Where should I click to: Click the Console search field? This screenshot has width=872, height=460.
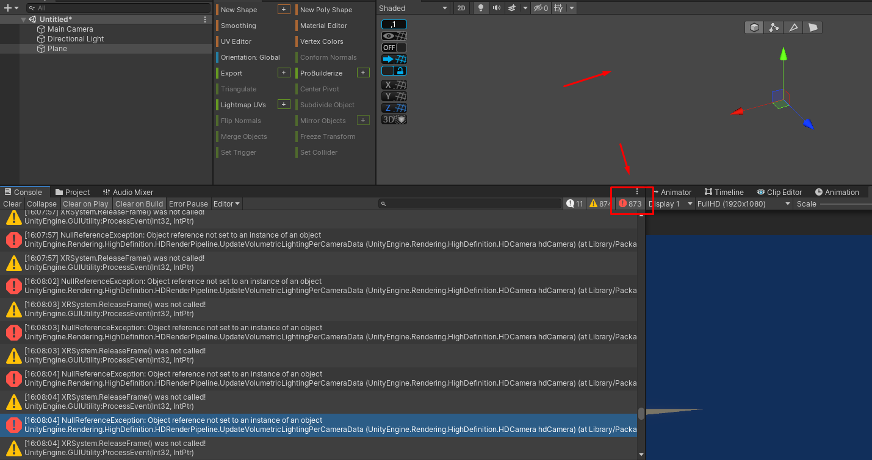pos(469,203)
